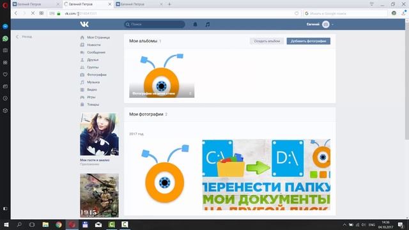This screenshot has height=230, width=409.
Task: Click ENG language indicator in tray
Action: (372, 225)
